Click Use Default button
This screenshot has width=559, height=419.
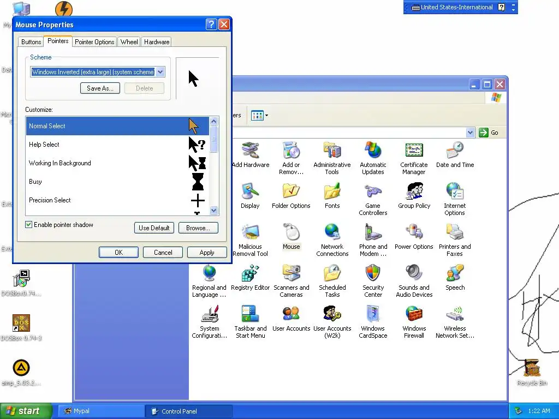(154, 228)
